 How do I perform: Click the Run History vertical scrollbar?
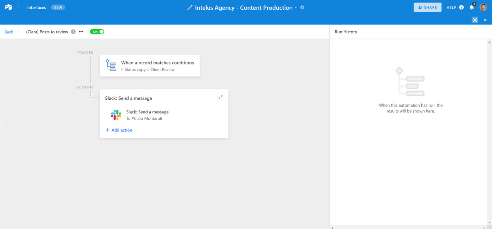point(490,132)
